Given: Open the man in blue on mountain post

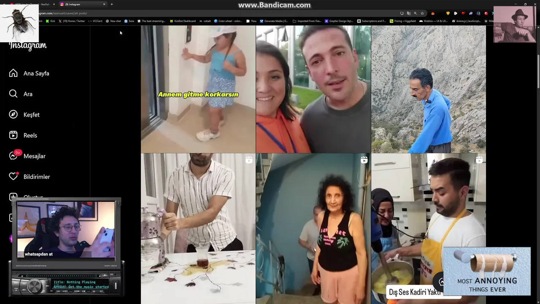Looking at the screenshot, I should click(429, 89).
